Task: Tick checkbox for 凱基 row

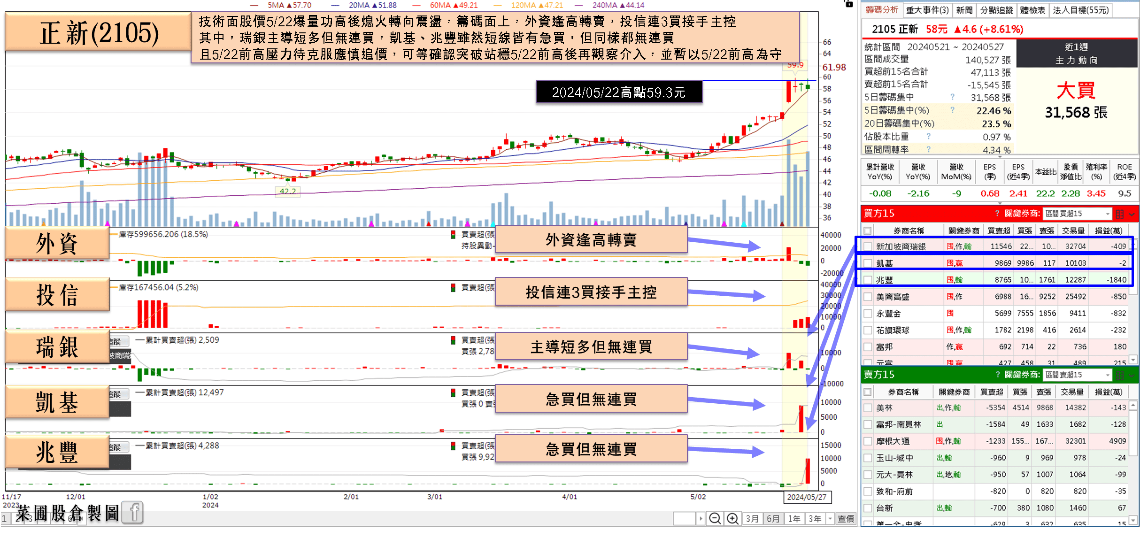Action: (868, 263)
